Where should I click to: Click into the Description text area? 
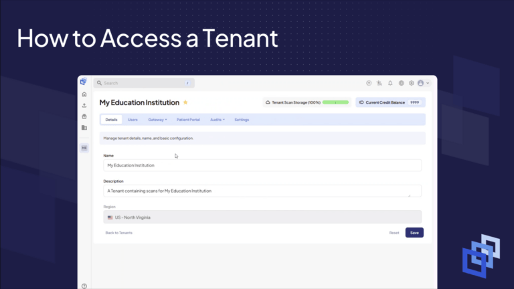[262, 191]
